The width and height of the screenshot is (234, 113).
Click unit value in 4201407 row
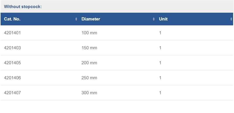[x=160, y=93]
